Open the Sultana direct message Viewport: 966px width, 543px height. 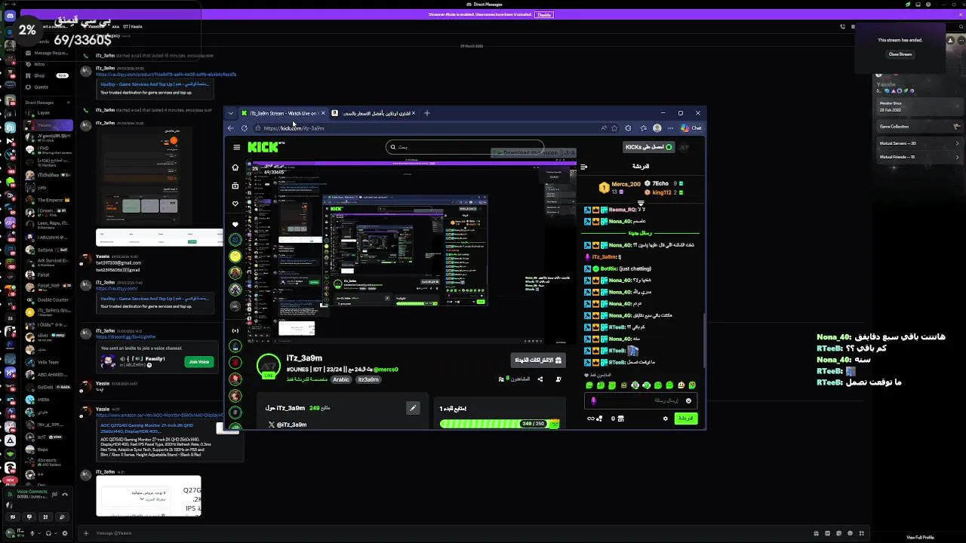pyautogui.click(x=49, y=249)
